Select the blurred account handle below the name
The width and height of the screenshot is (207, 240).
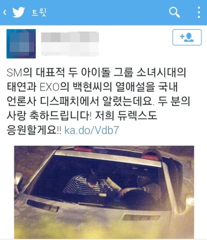point(70,49)
